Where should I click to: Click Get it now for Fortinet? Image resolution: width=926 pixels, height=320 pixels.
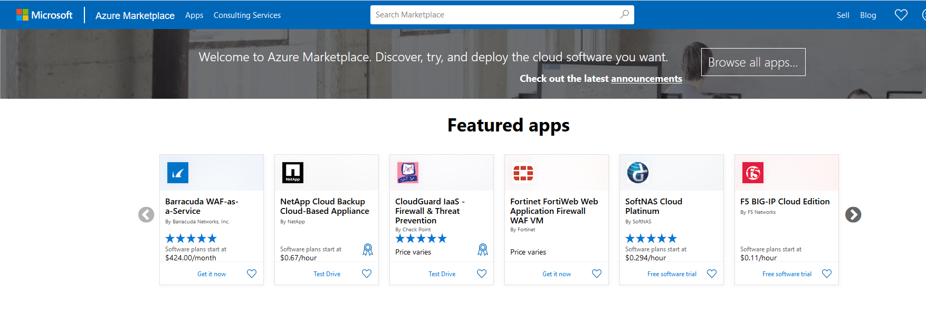tap(557, 274)
